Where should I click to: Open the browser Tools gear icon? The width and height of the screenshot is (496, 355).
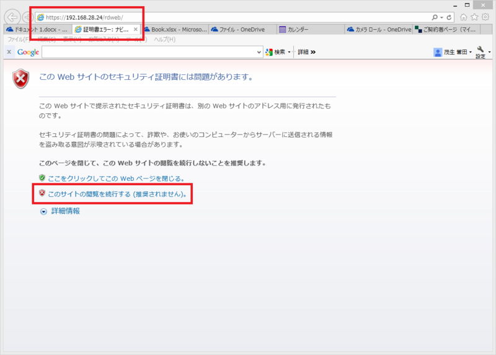point(485,17)
